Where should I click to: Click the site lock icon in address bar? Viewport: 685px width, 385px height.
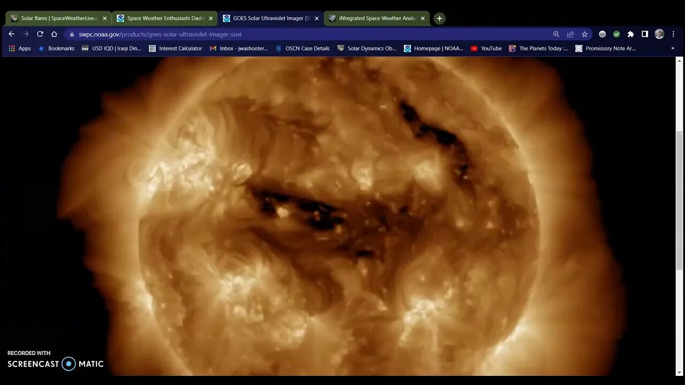pos(72,34)
